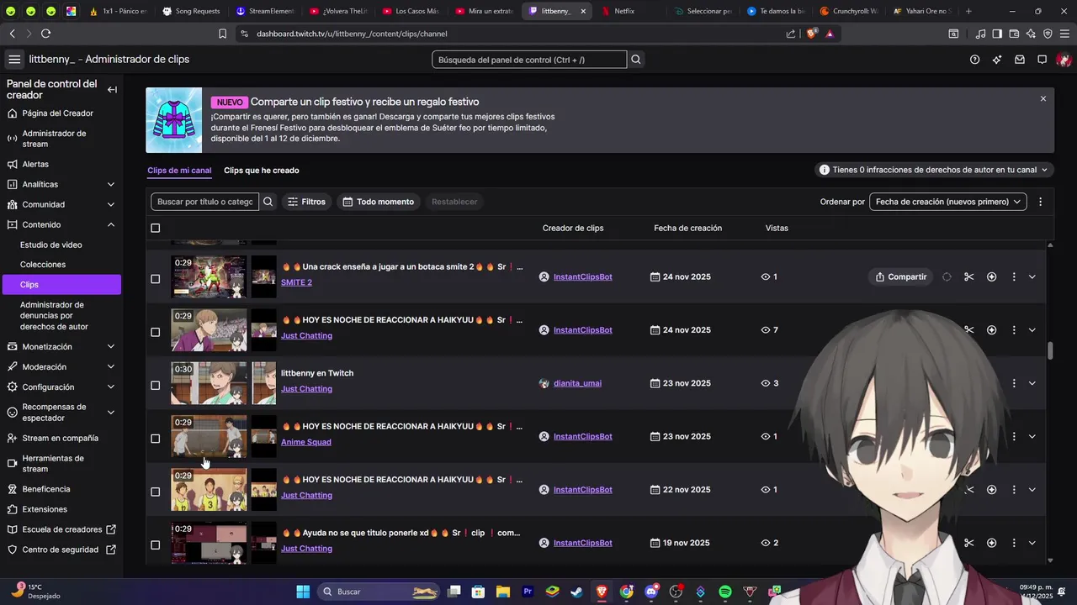Open the sparkle news icon in header
Viewport: 1077px width, 605px height.
997,60
